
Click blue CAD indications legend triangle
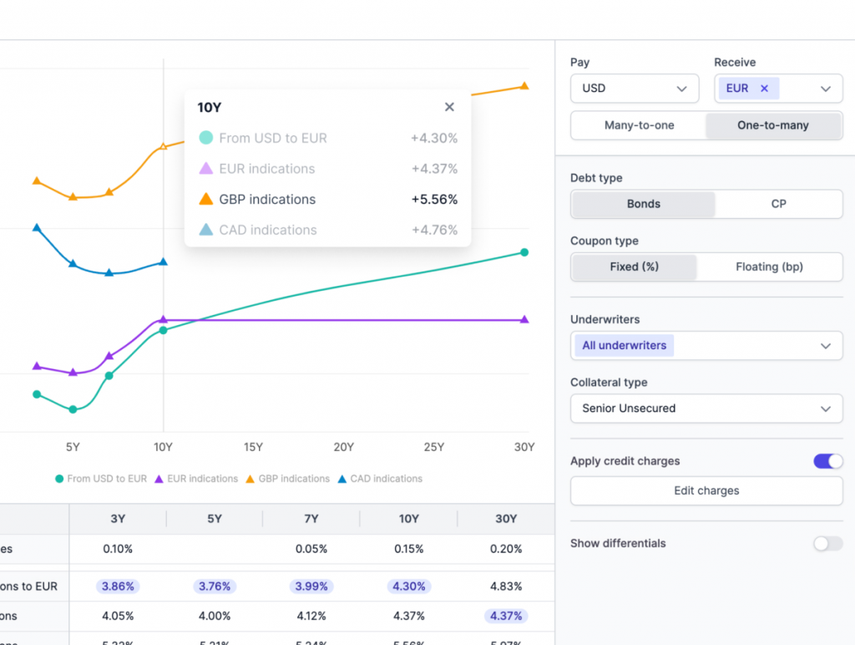pyautogui.click(x=341, y=479)
